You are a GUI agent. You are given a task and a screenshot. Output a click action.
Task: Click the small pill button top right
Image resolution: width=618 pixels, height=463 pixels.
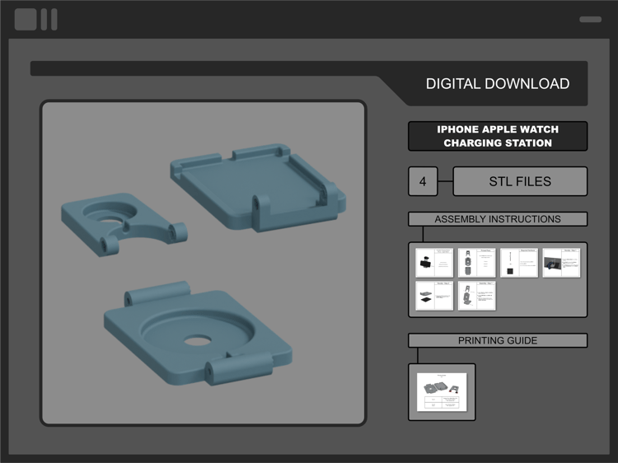tap(590, 19)
